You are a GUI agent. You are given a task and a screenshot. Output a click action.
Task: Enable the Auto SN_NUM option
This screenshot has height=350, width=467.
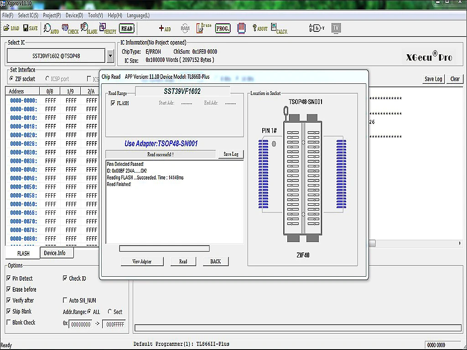(x=65, y=301)
